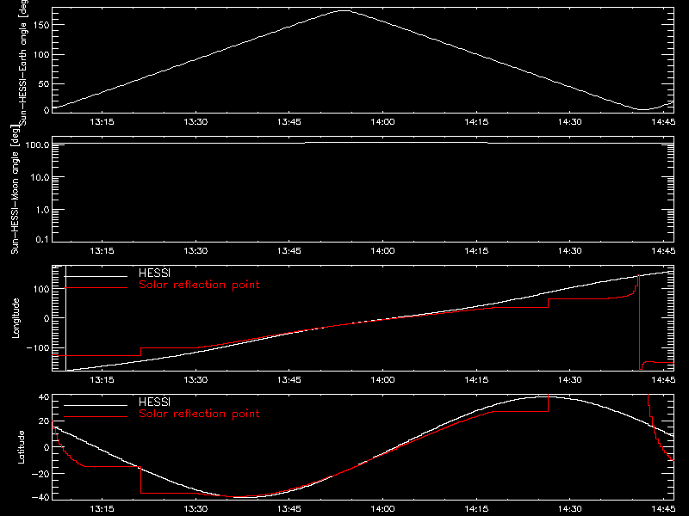
Task: Select the "Sun-HESSI-Moon angle [deg]" axis title
Action: point(15,189)
